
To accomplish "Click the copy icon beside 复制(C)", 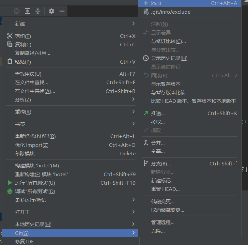I will coord(10,44).
